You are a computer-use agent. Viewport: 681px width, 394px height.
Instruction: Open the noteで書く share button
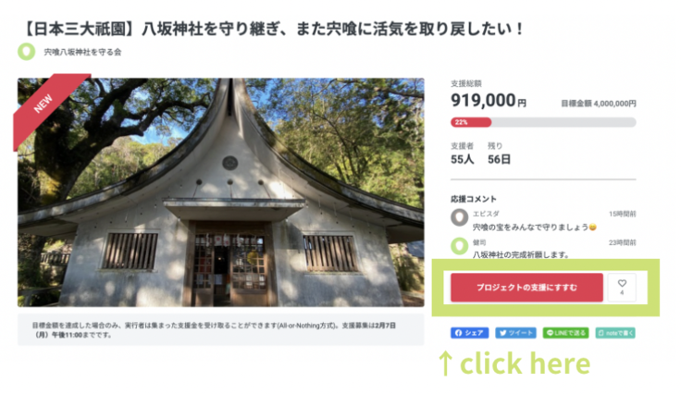pos(615,333)
